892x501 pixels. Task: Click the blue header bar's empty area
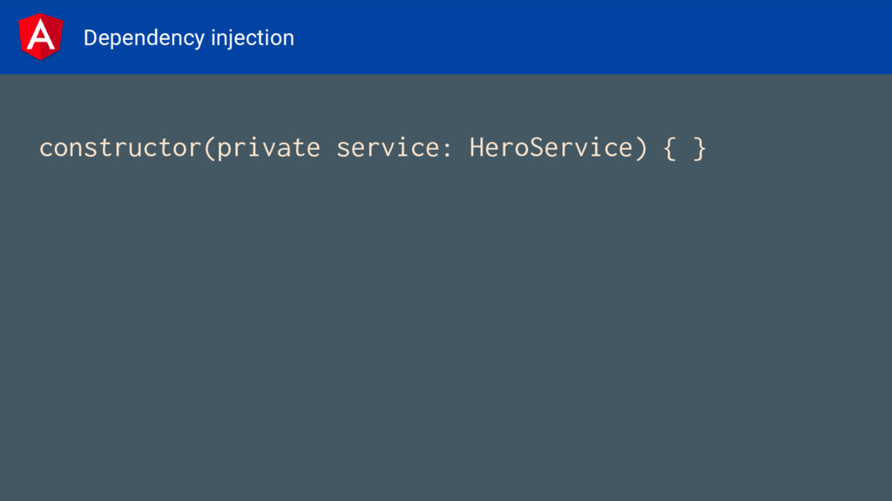click(x=591, y=37)
